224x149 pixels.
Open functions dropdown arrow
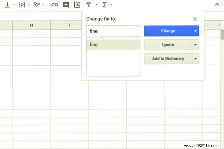point(111,5)
